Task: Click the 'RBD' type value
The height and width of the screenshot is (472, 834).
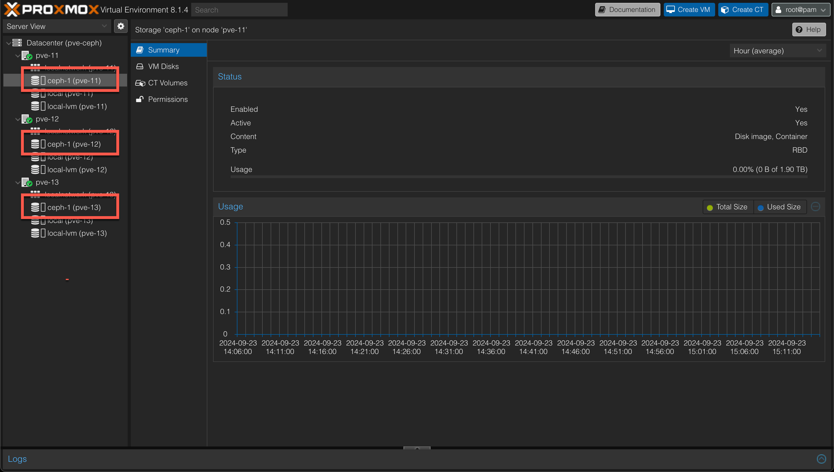Action: (x=800, y=150)
